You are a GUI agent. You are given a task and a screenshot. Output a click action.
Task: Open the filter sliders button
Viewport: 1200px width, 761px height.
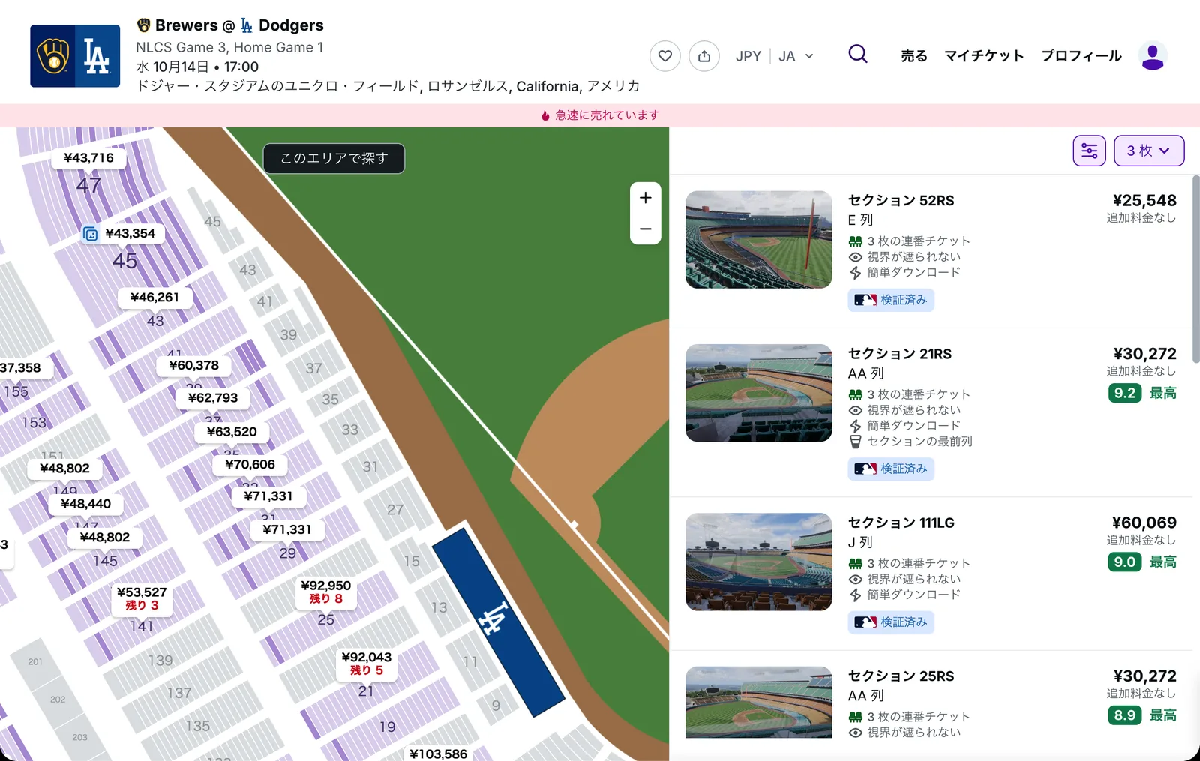(1090, 151)
